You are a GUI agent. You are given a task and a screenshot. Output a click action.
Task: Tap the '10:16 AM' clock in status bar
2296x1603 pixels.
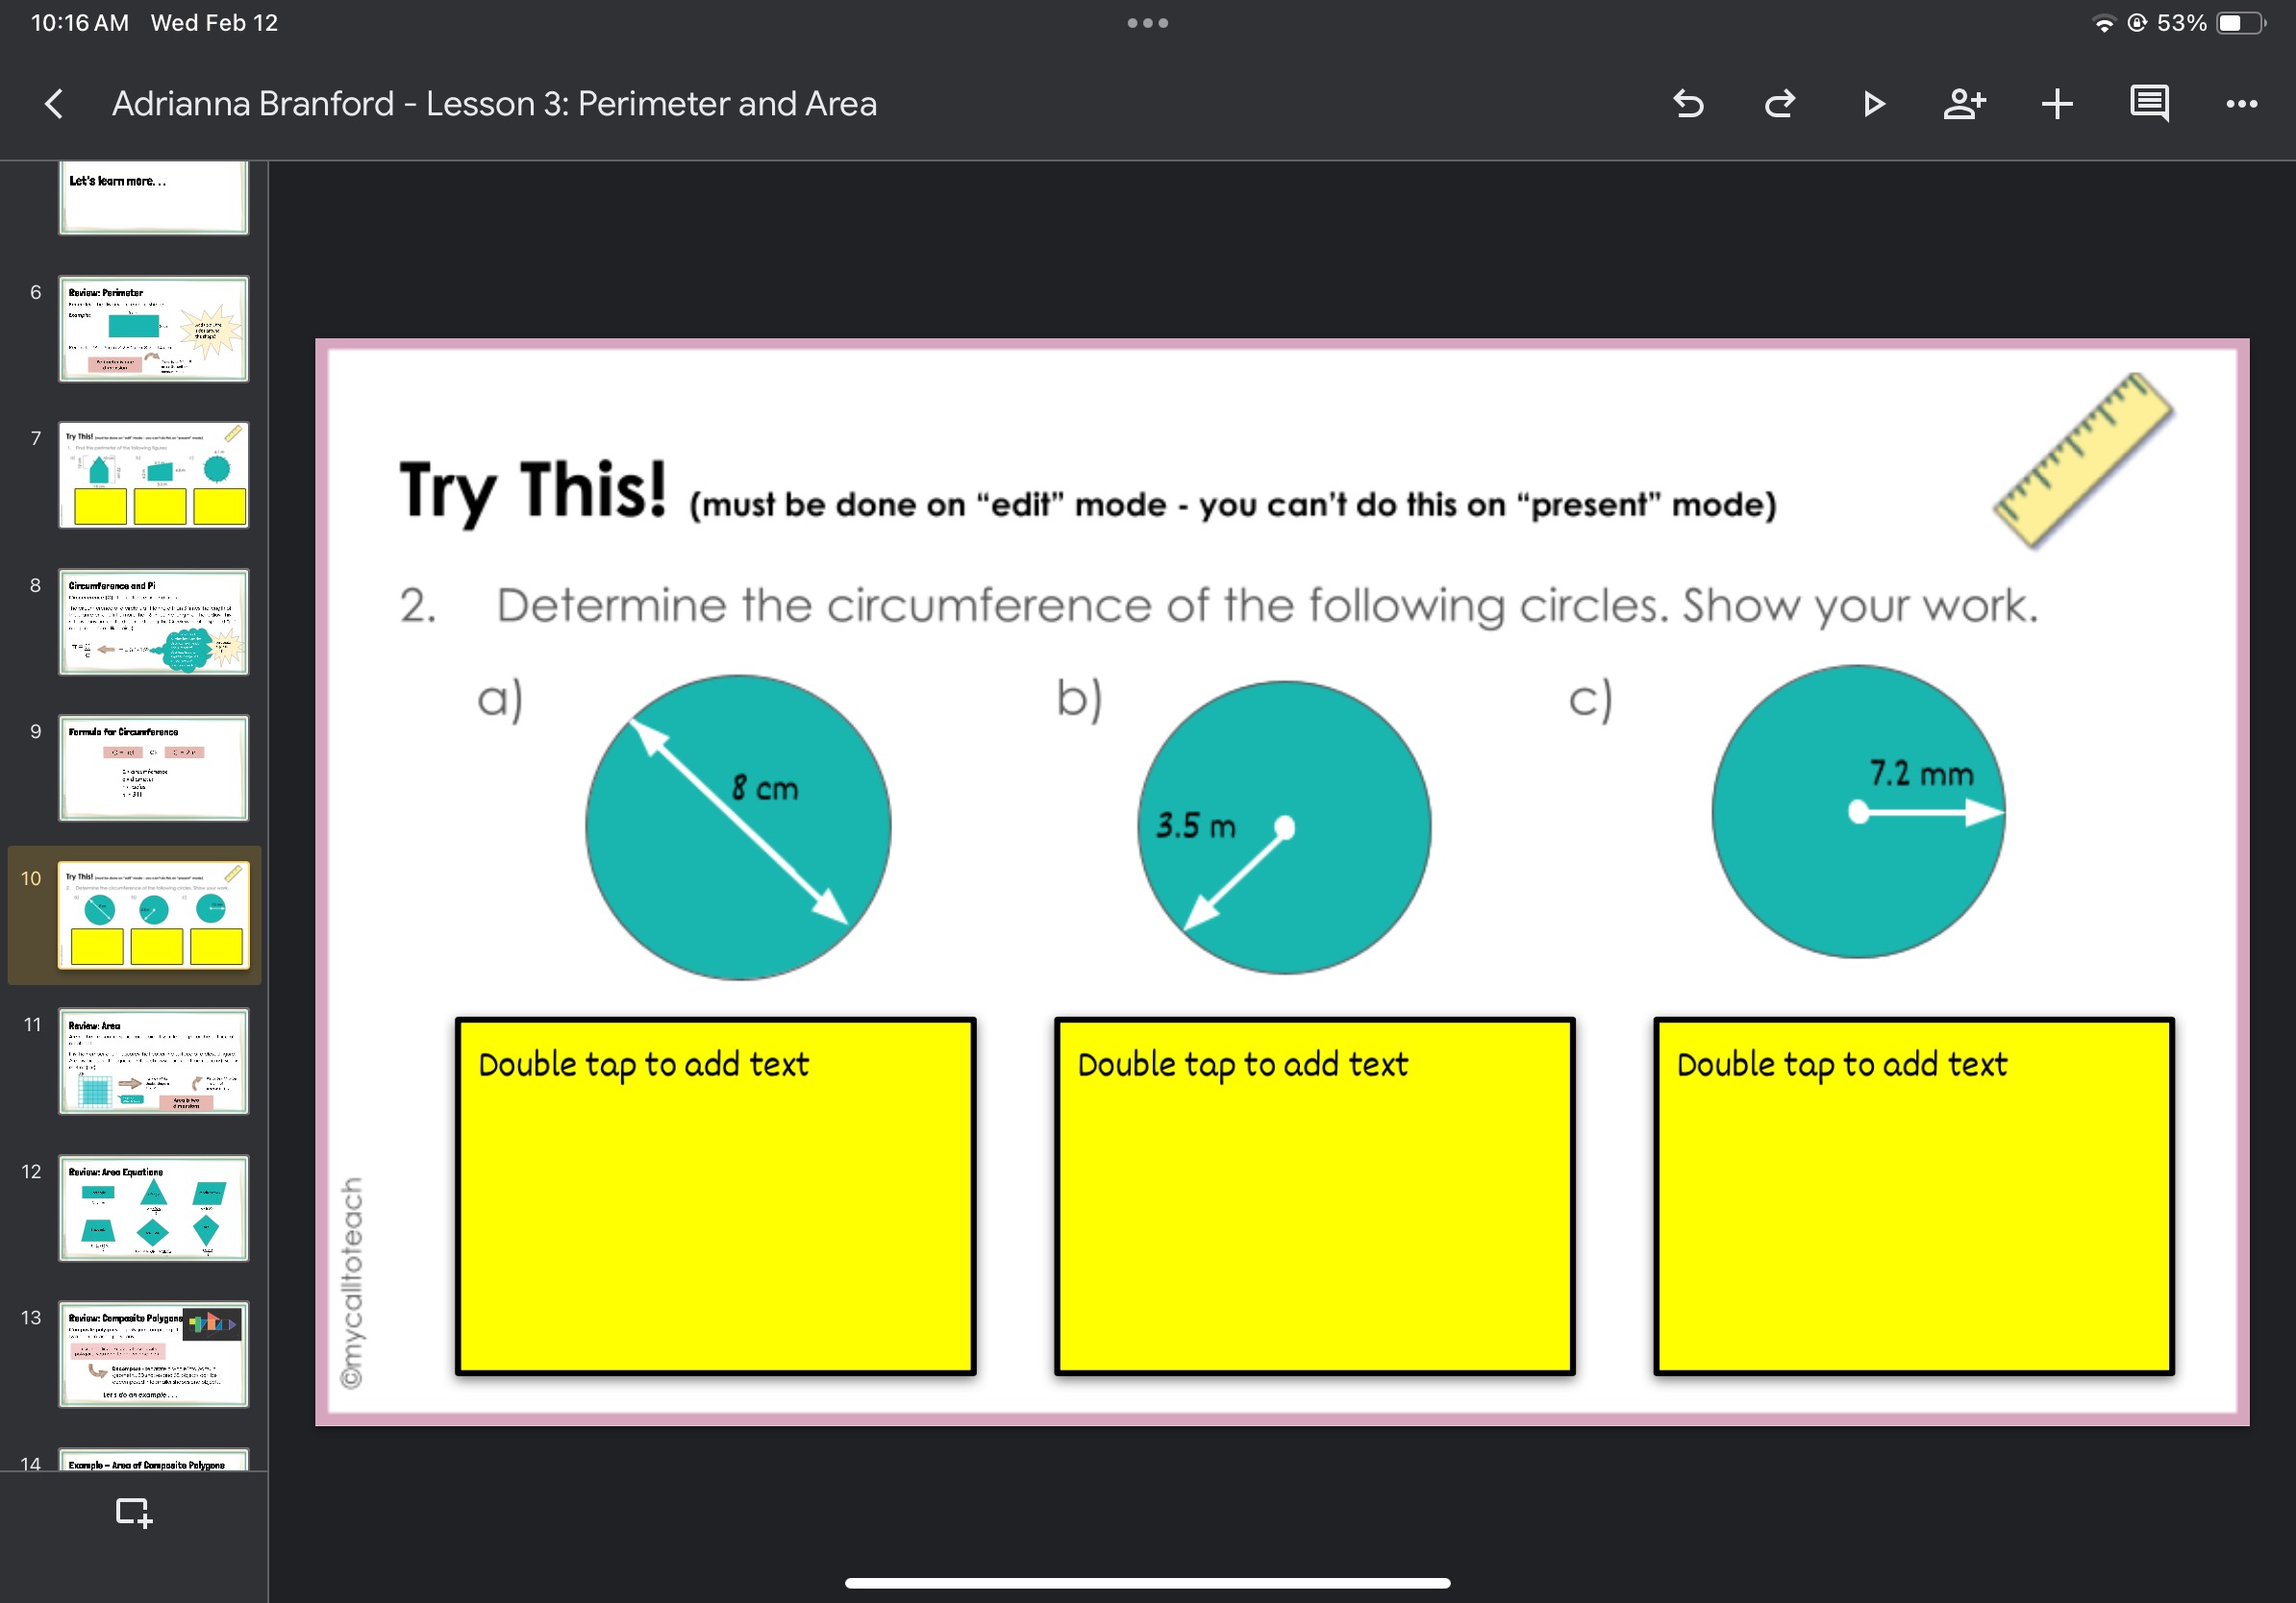(80, 23)
